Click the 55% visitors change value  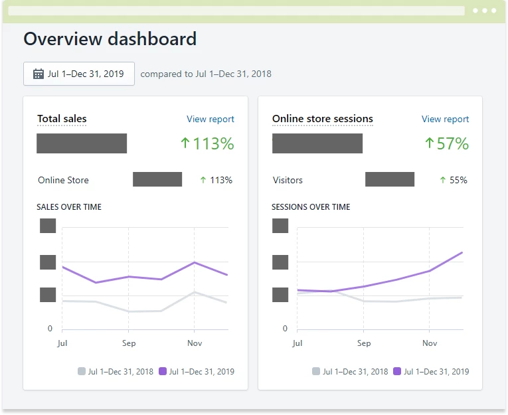point(458,180)
